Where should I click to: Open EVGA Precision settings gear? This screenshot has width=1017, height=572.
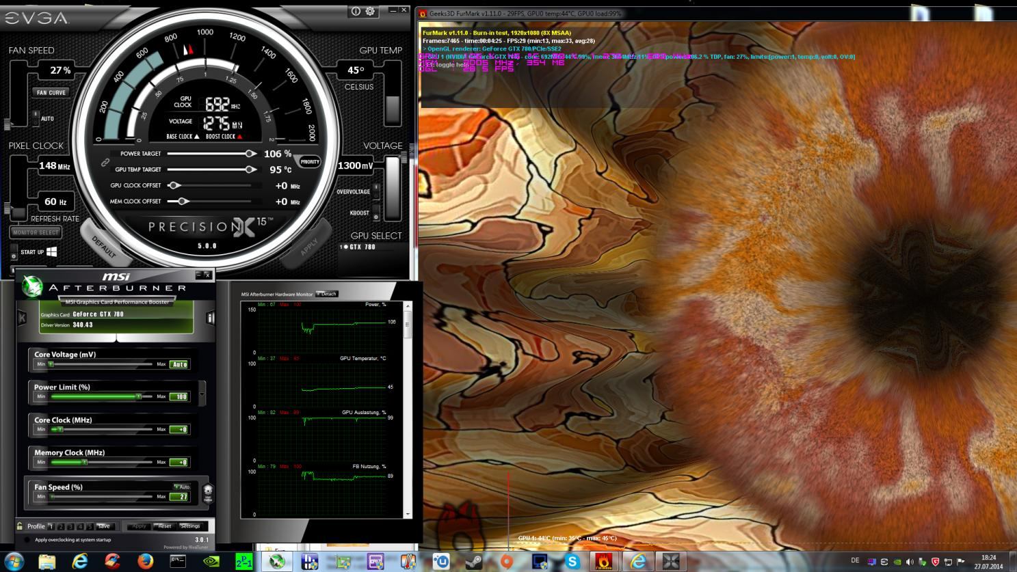click(370, 11)
